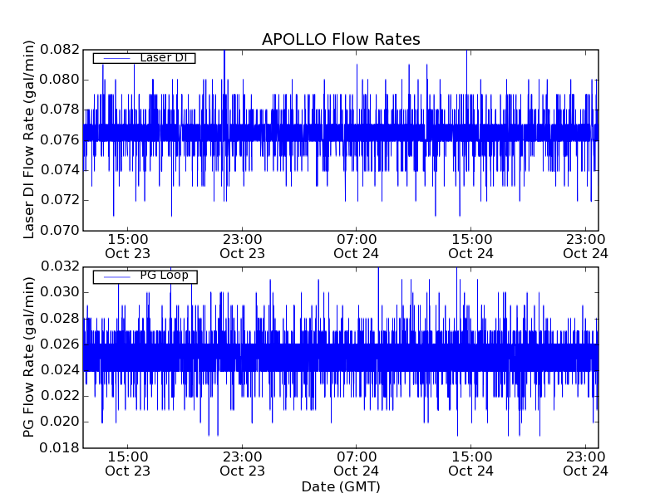Click "15:00 Oct 23" tick under Laser DI plot
Viewport: 665px width, 498px height.
[128, 247]
